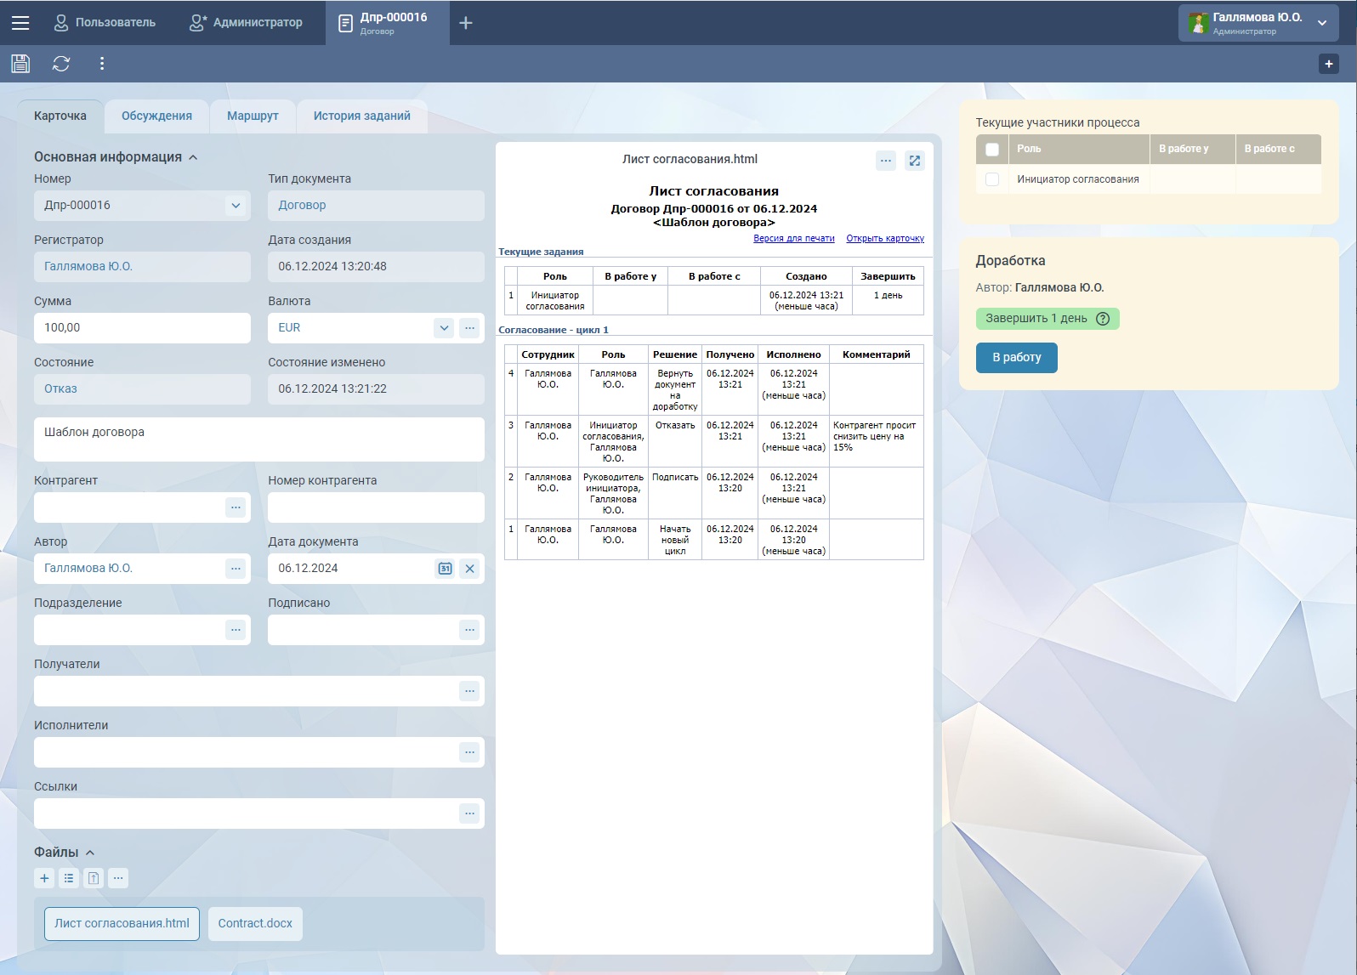The height and width of the screenshot is (975, 1357).
Task: Select all process participants checkbox
Action: pos(991,150)
